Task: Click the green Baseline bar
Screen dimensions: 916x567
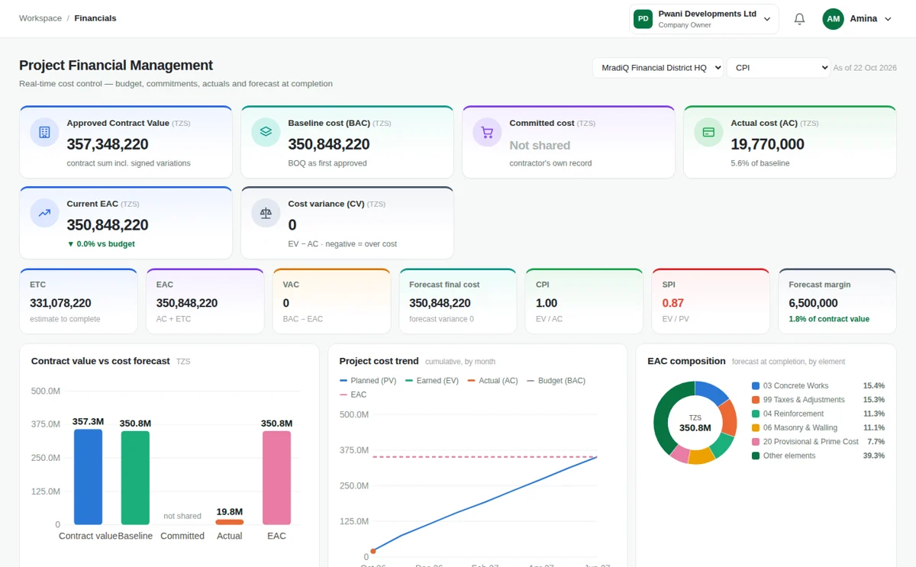Action: [x=135, y=478]
